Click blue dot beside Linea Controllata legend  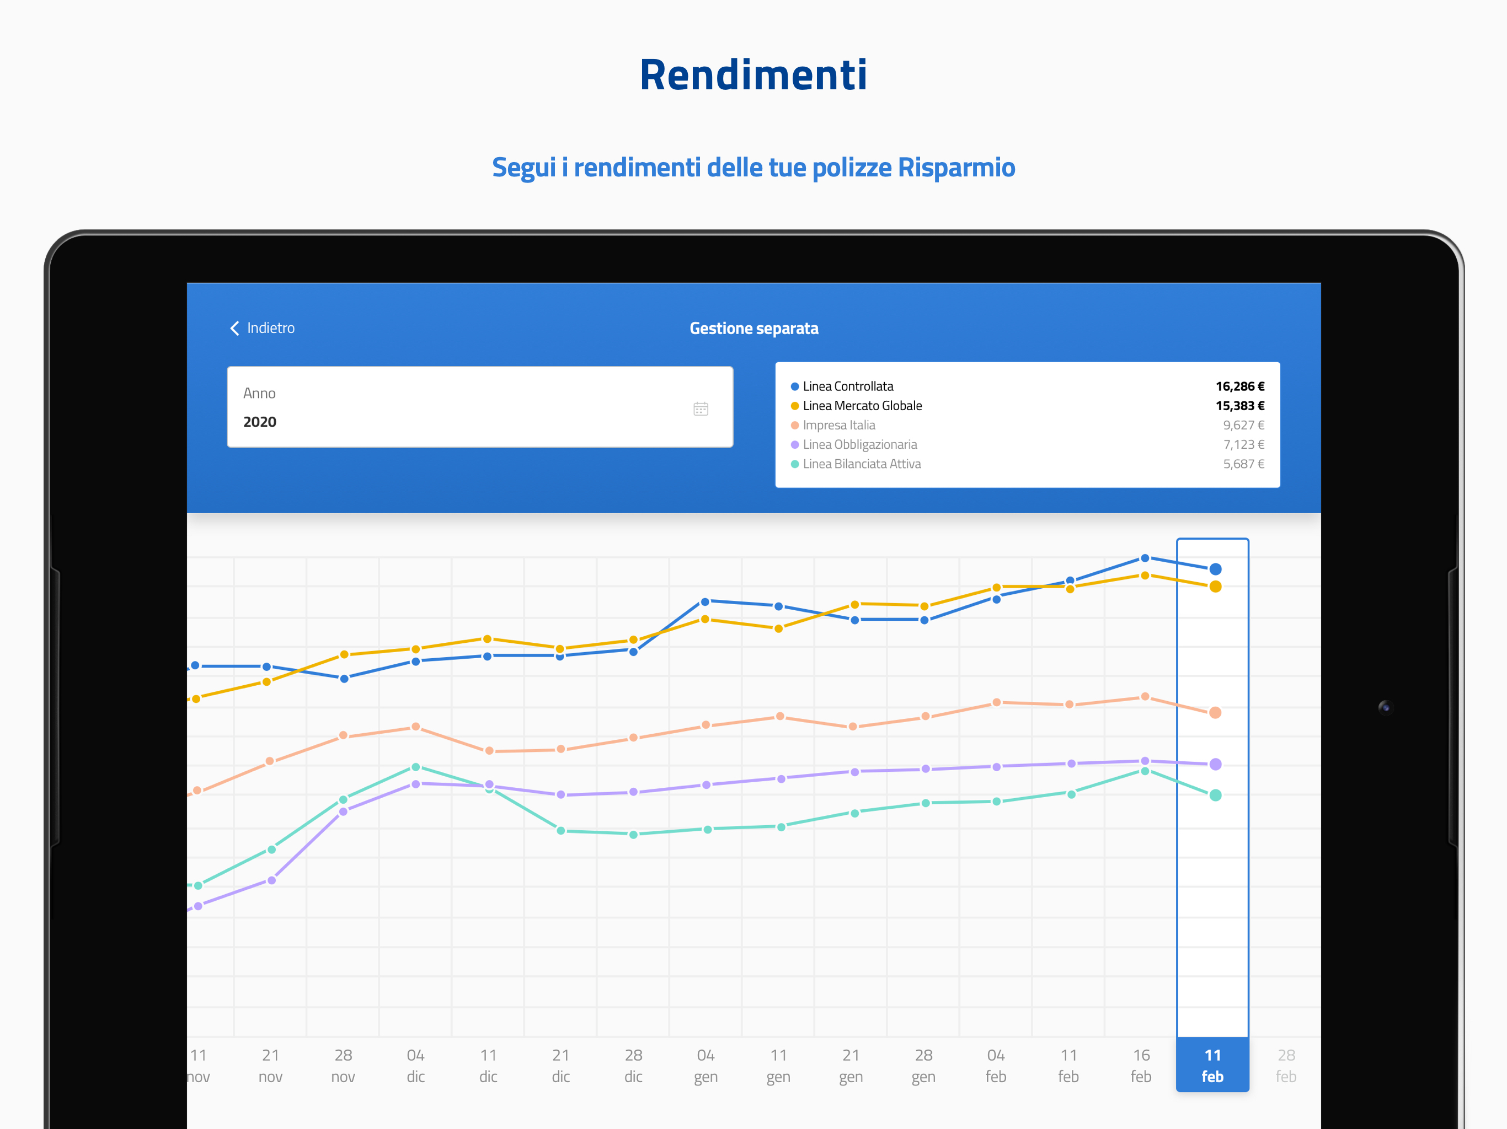pyautogui.click(x=794, y=387)
